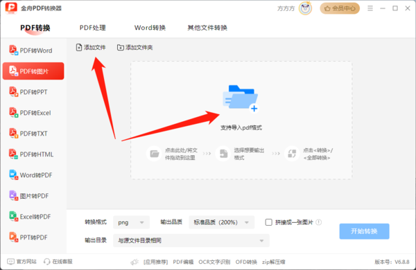The image size is (416, 270).
Task: Open the 输出品质 标准品质 dropdown
Action: click(222, 222)
